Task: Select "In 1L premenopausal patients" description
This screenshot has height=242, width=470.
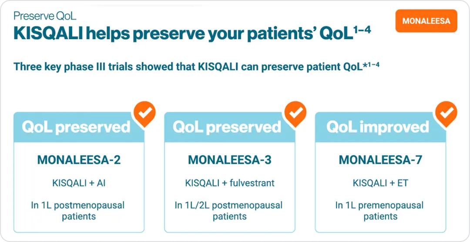Action: pos(380,211)
